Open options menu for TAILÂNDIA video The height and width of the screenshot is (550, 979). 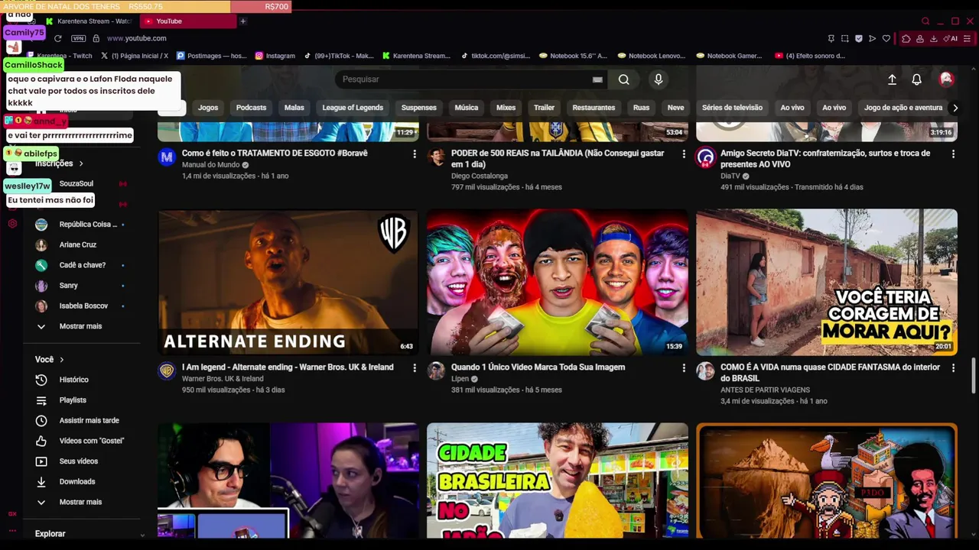(x=684, y=154)
